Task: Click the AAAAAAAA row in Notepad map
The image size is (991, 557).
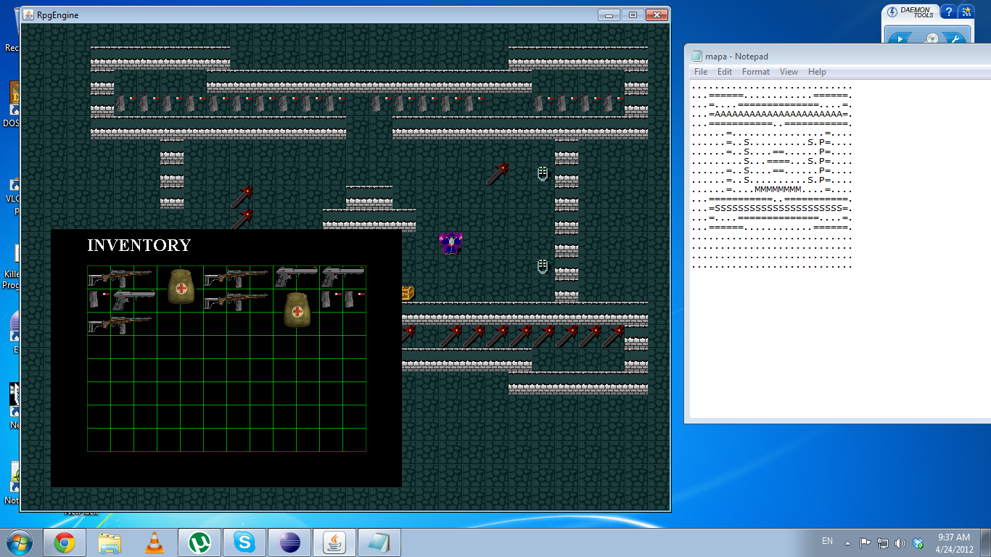Action: [778, 114]
